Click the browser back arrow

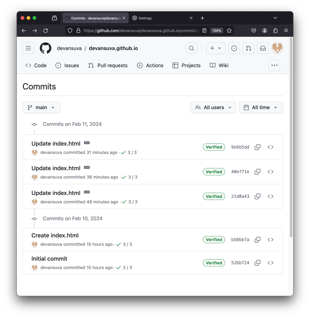click(24, 31)
